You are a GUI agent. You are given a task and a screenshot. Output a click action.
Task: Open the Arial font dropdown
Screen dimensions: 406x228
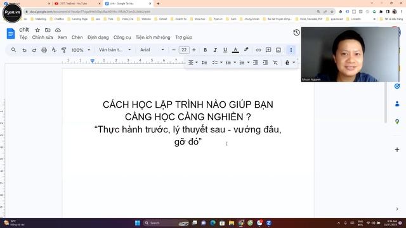tap(152, 49)
